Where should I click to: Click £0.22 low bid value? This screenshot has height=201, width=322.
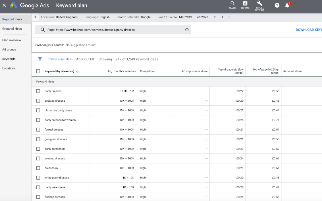pos(240,91)
